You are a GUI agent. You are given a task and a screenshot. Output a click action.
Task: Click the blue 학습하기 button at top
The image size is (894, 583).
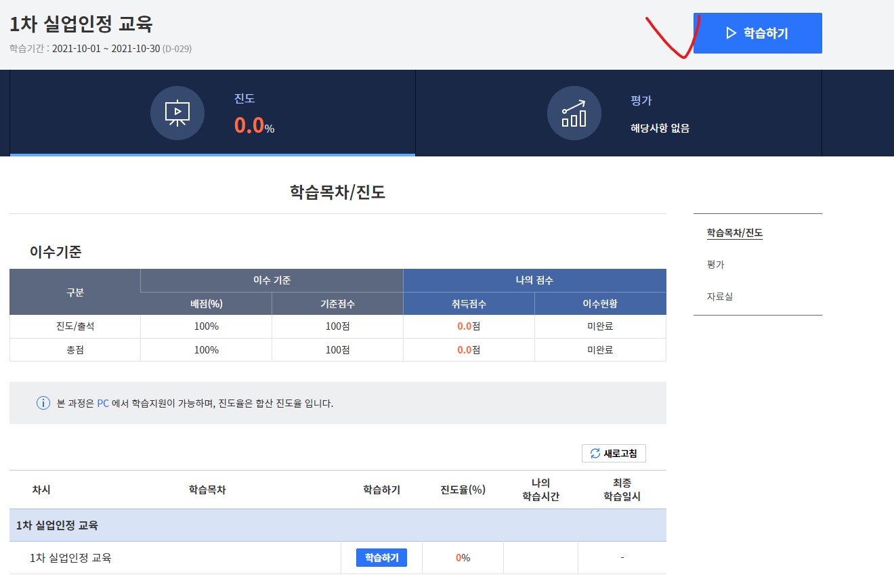[x=757, y=33]
